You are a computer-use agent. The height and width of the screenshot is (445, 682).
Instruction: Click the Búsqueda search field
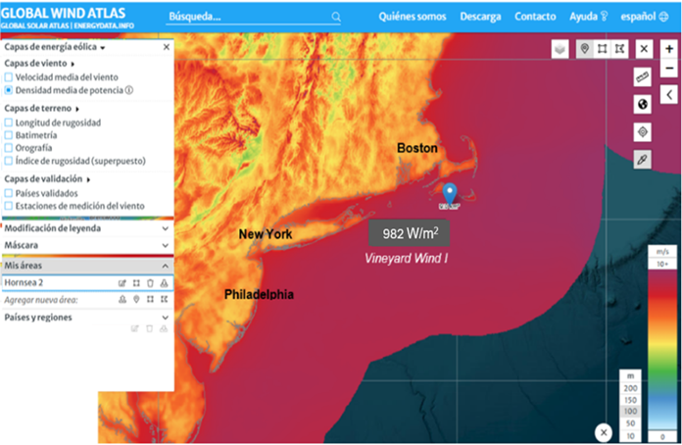pos(250,17)
